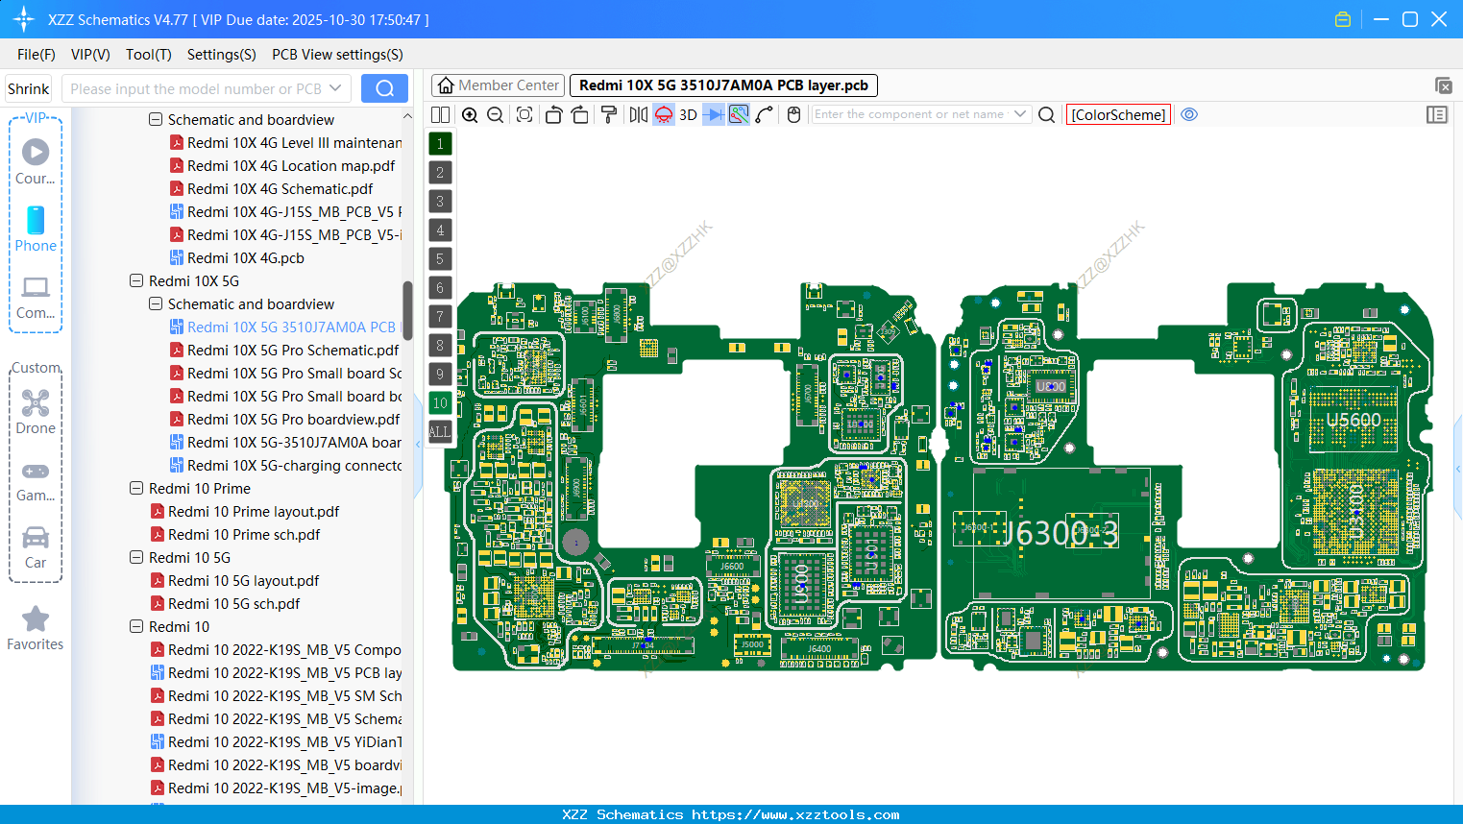
Task: Toggle the eye visibility icon near ColorScheme
Action: point(1189,114)
